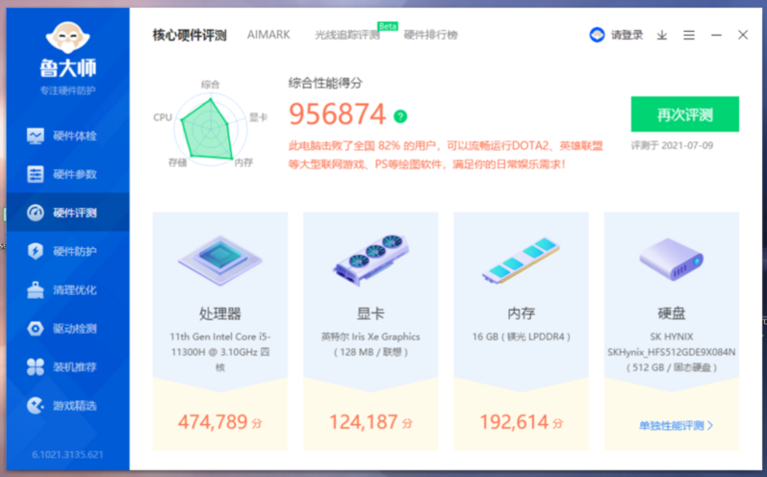Open the hamburger menu in title bar
This screenshot has width=767, height=477.
point(689,36)
